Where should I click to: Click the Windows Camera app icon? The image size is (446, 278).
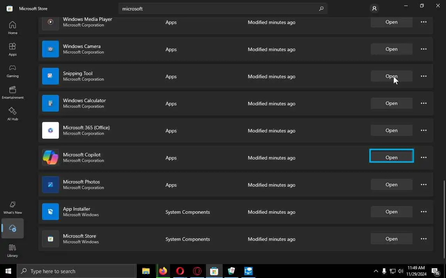[x=51, y=49]
